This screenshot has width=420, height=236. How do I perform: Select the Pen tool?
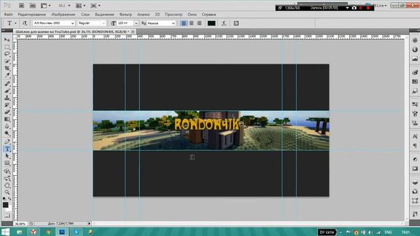(7, 142)
